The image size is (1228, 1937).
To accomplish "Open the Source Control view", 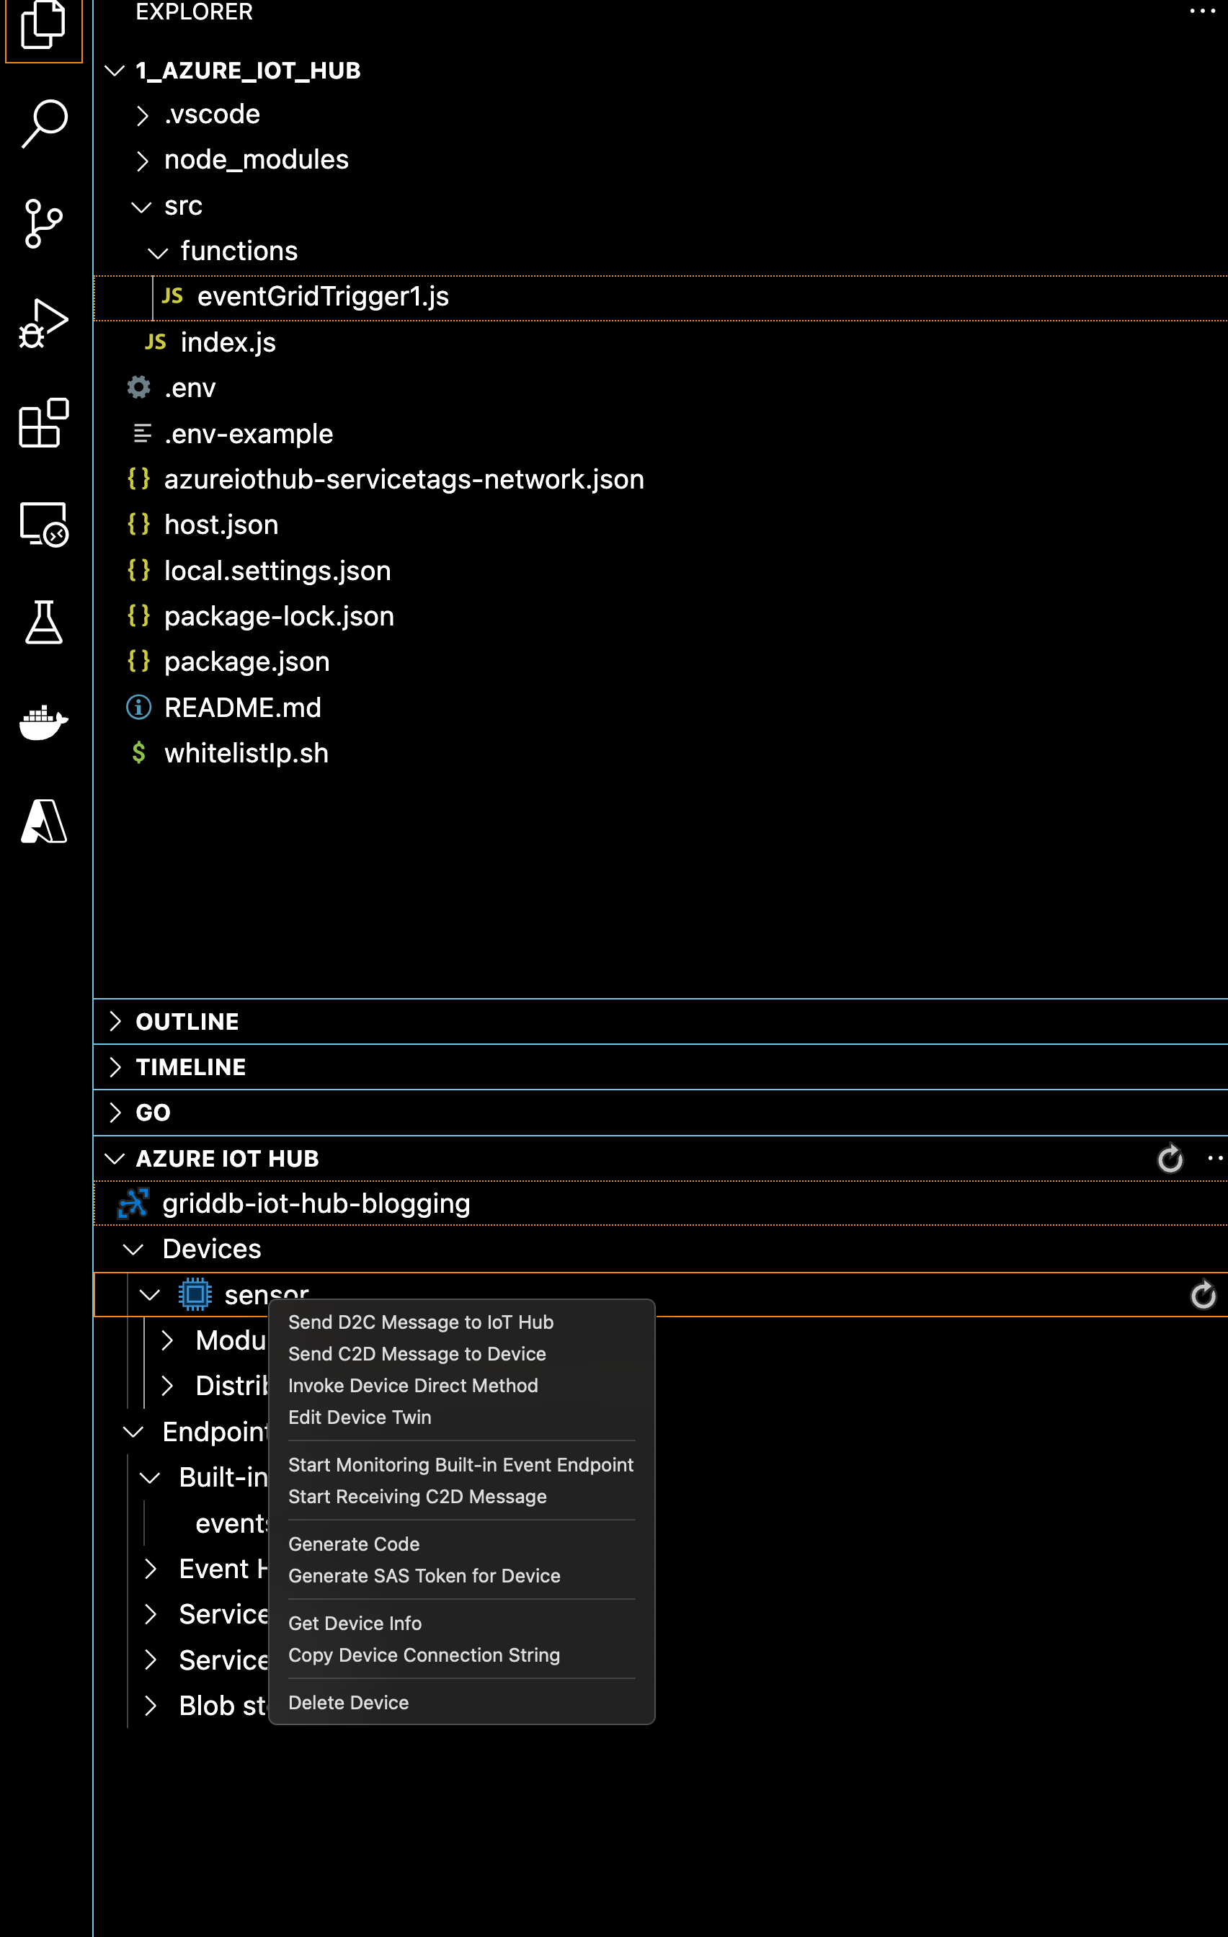I will (x=44, y=223).
